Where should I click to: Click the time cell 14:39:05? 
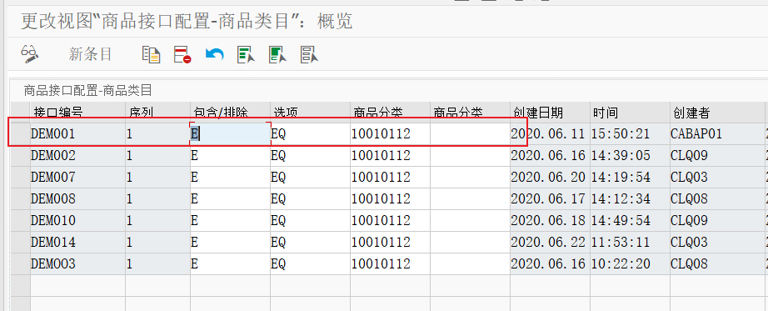pyautogui.click(x=630, y=155)
